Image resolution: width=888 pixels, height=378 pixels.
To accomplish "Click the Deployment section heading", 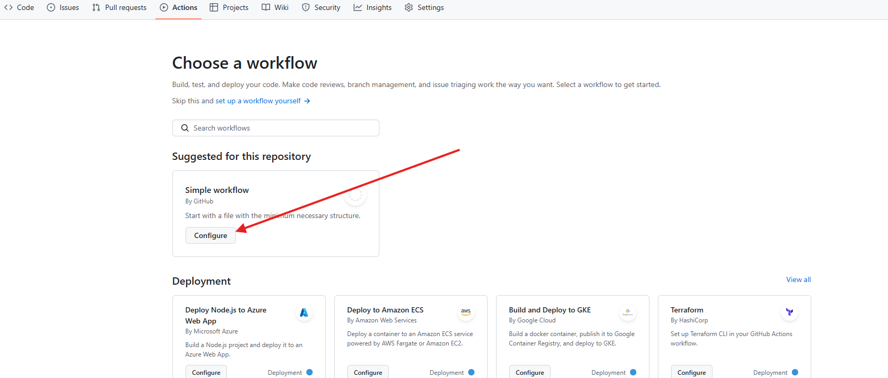I will (201, 281).
